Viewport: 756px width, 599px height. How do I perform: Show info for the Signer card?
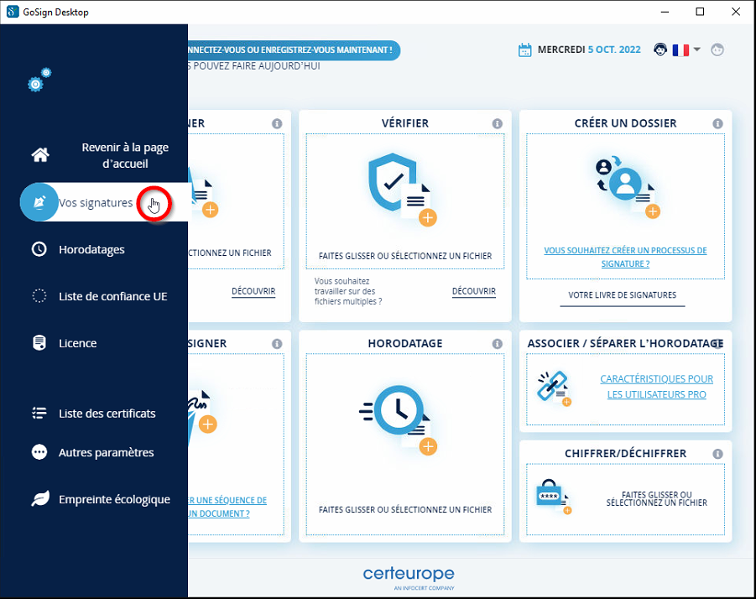tap(277, 344)
